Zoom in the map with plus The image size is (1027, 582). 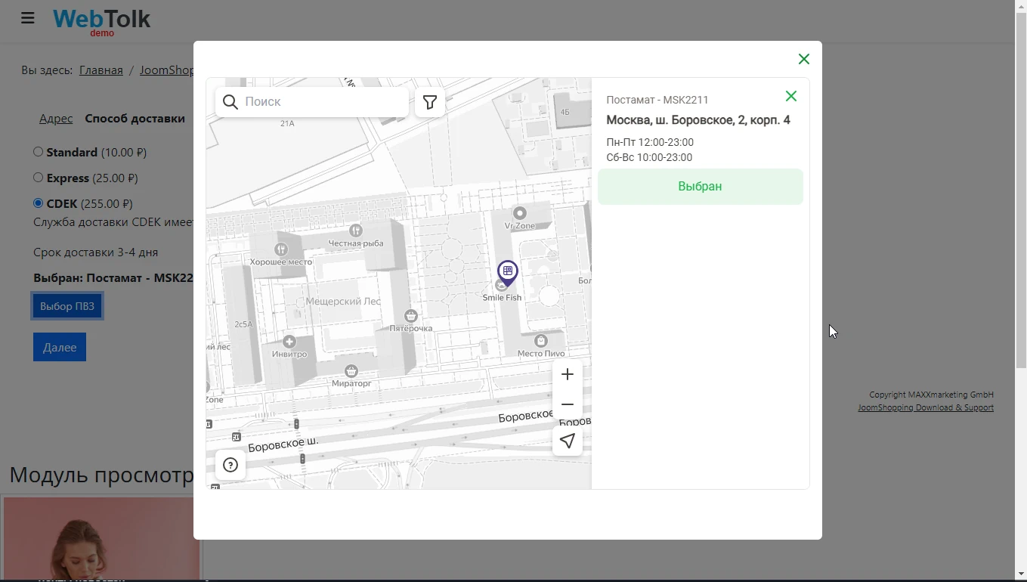pyautogui.click(x=568, y=374)
